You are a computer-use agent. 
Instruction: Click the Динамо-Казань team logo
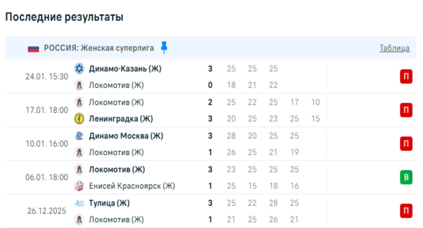click(79, 69)
